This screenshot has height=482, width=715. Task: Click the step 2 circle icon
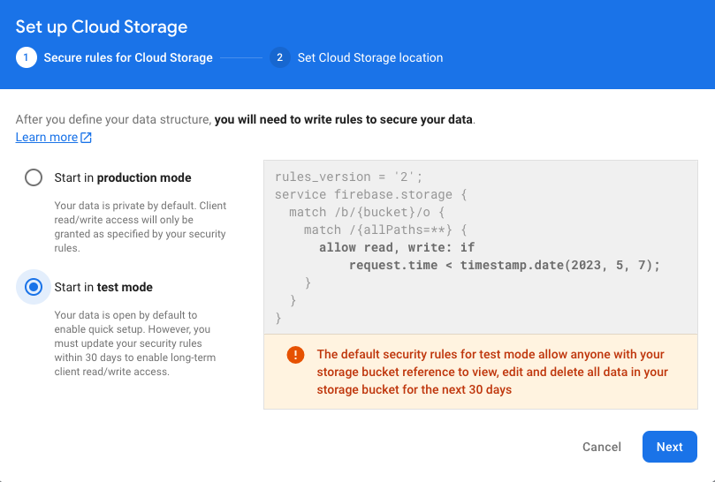279,57
